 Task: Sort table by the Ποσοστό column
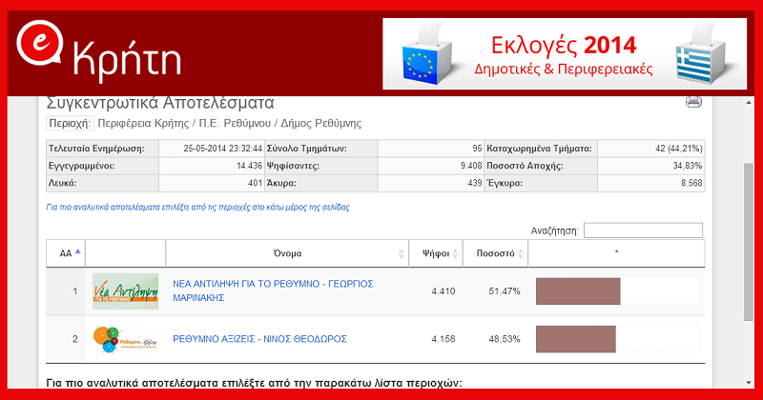[495, 253]
